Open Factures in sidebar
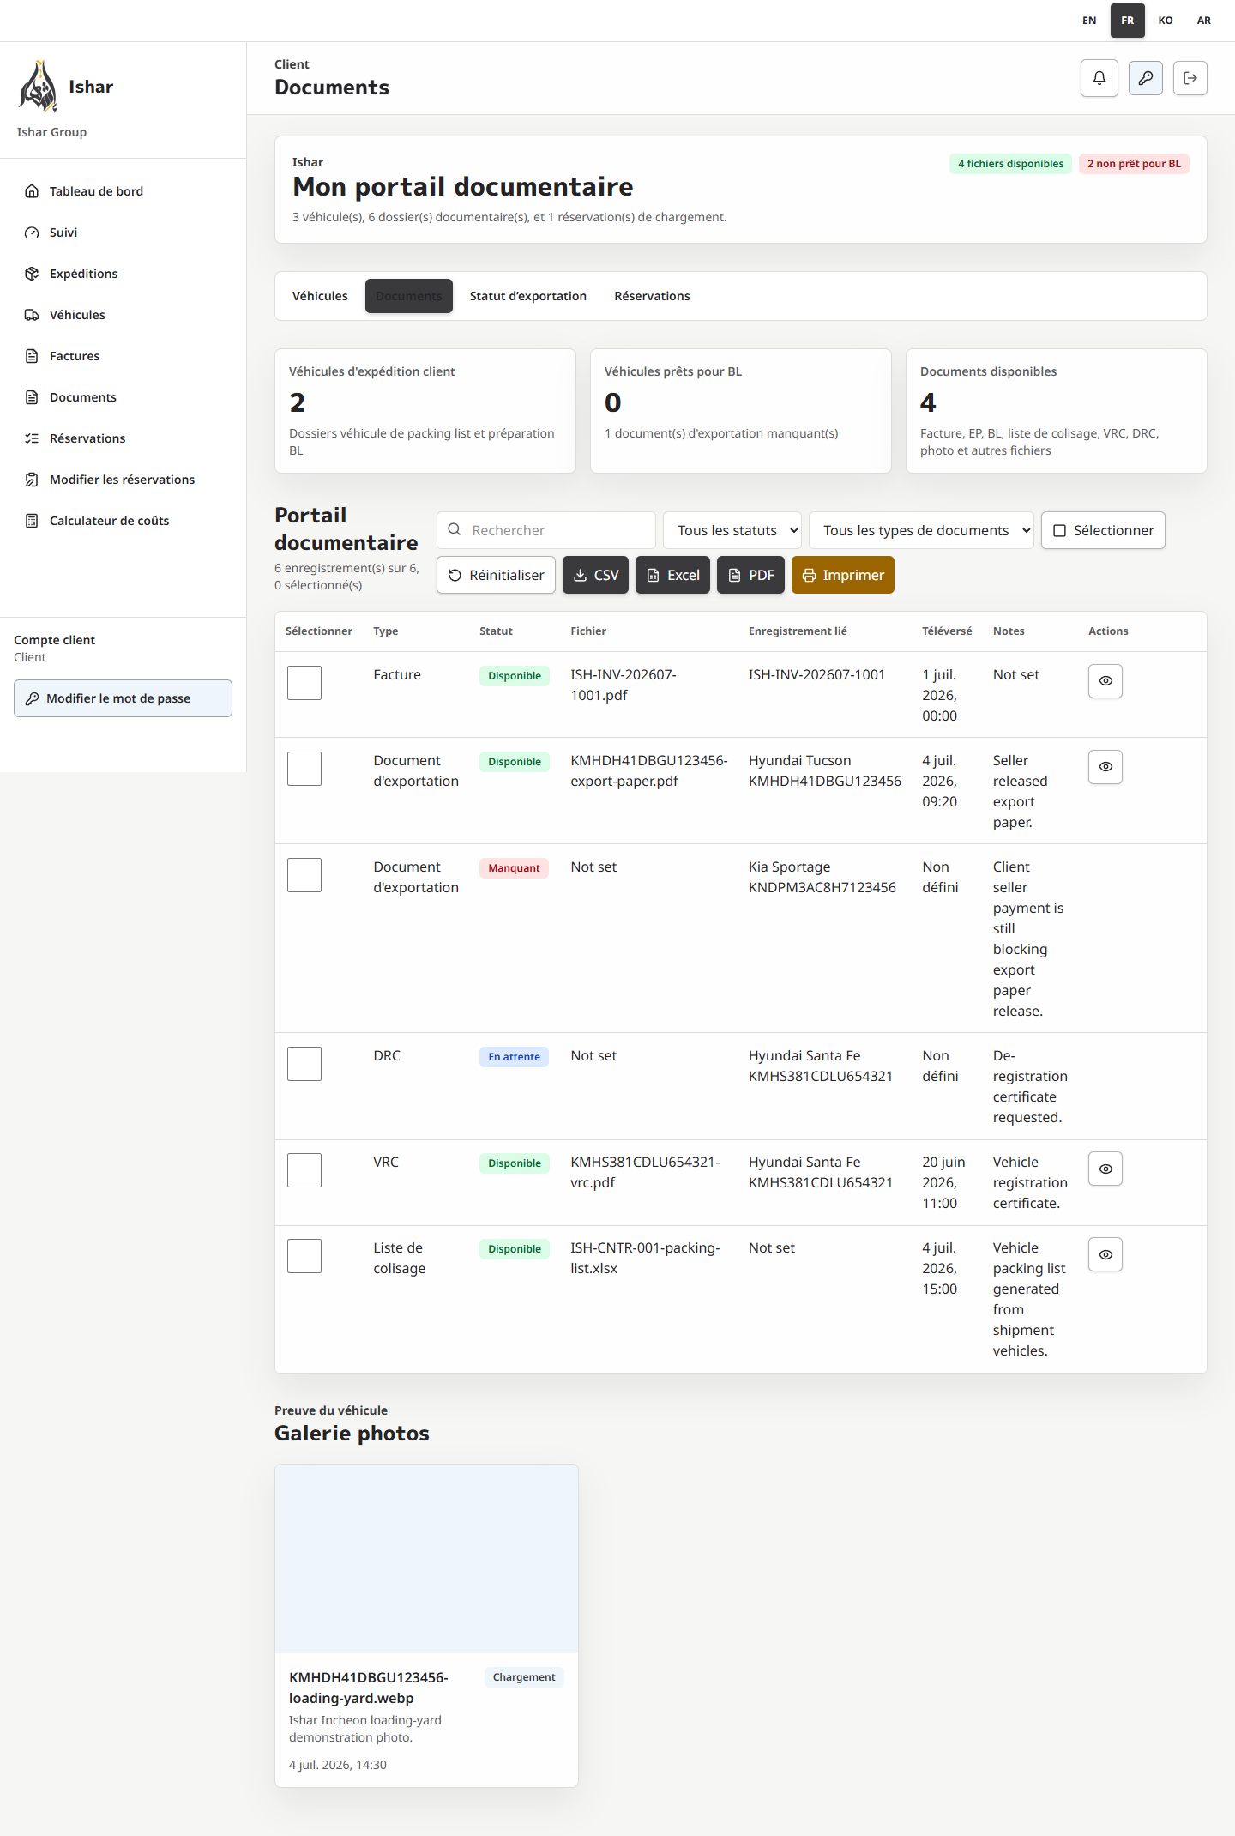1235x1836 pixels. click(123, 356)
